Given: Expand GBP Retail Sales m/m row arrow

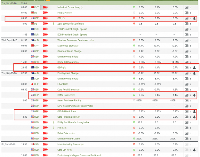Looking at the screenshot, I should (x=191, y=95).
